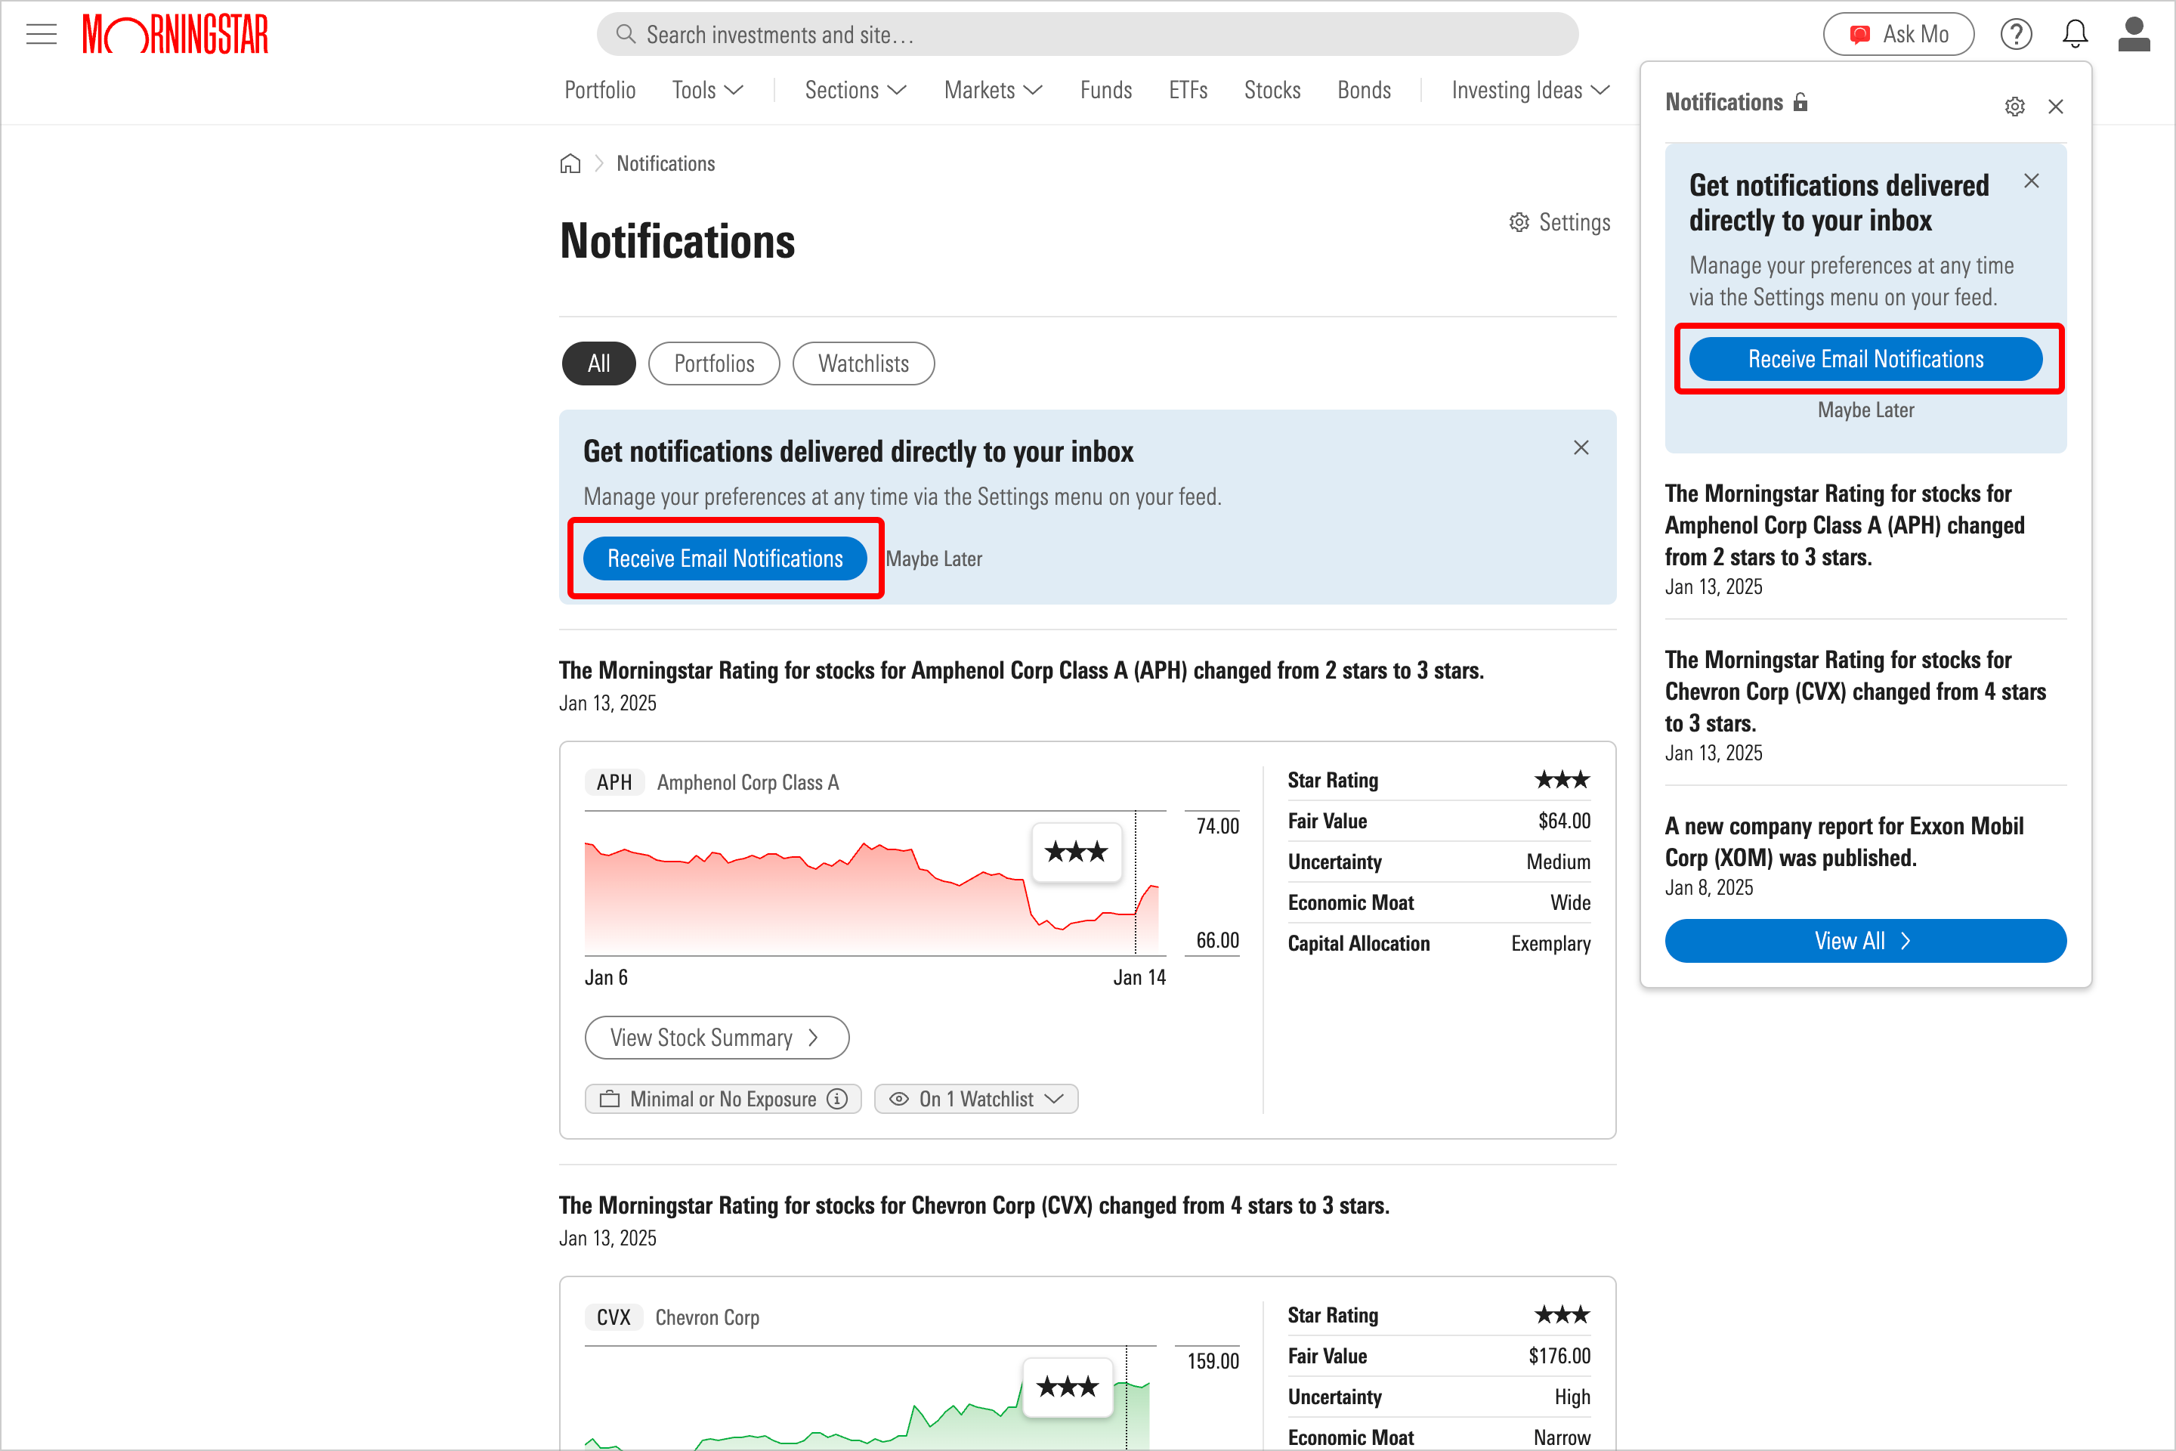Image resolution: width=2176 pixels, height=1451 pixels.
Task: Click View Stock Summary for Amphenol Corp
Action: pos(716,1038)
